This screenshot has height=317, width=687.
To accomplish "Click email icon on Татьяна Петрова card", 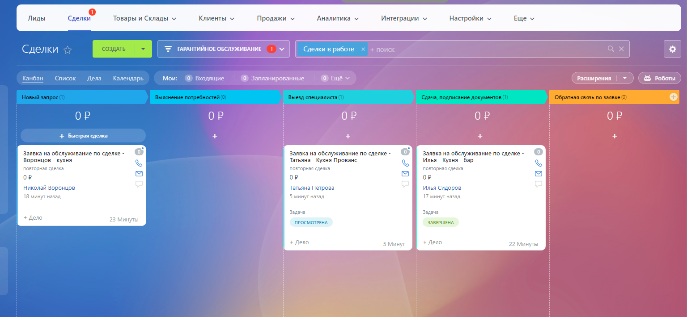I will (x=405, y=174).
